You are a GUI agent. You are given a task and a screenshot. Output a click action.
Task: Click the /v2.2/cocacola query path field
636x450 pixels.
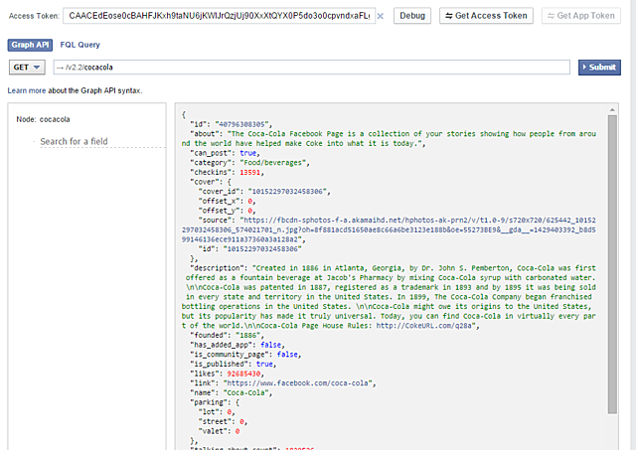(311, 68)
